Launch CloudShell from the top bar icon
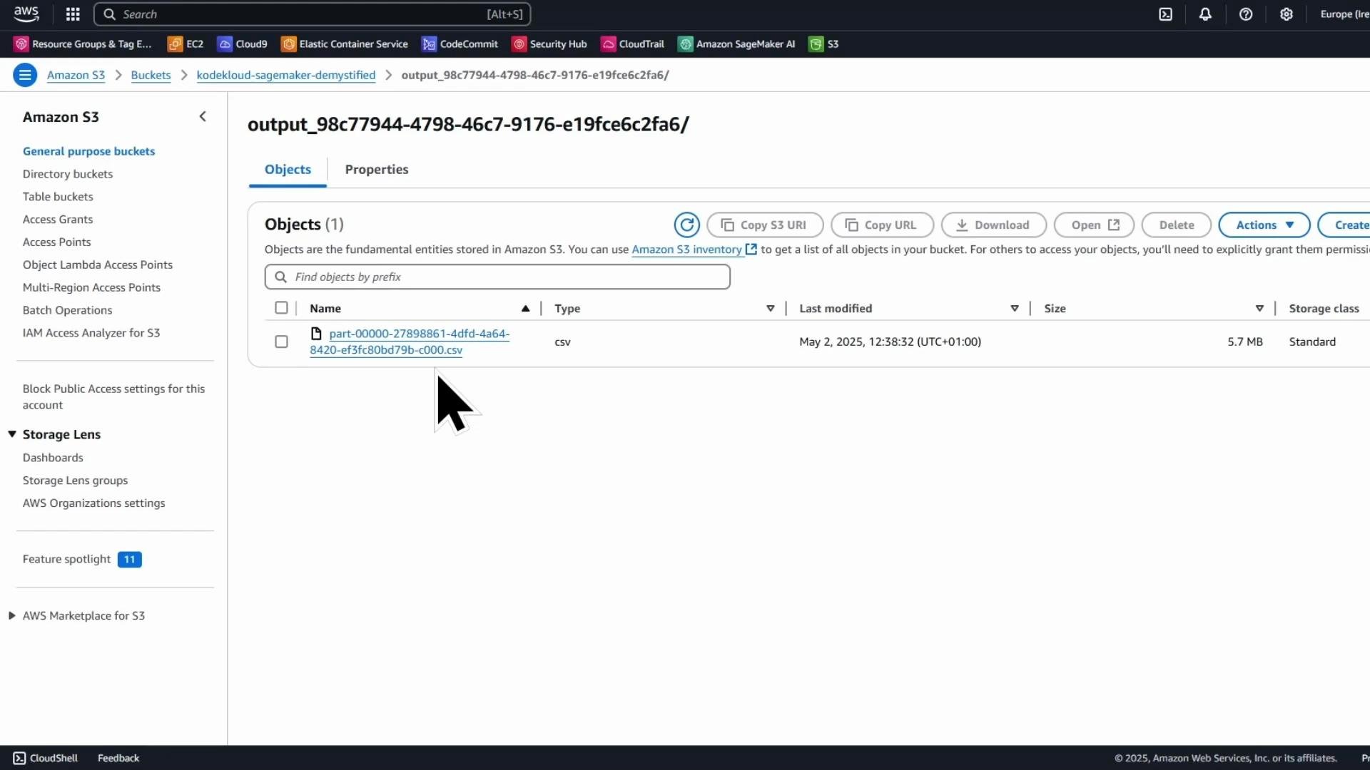Viewport: 1370px width, 770px height. 1165,14
